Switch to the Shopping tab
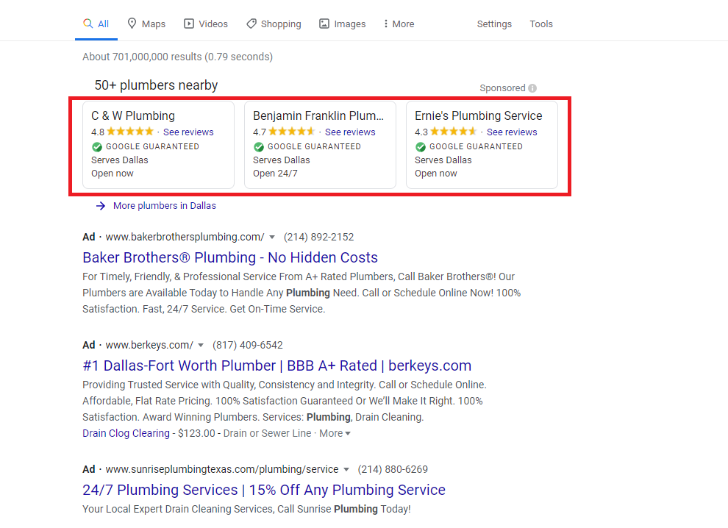 tap(274, 24)
